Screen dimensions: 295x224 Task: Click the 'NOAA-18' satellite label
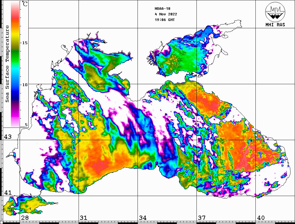(x=163, y=9)
